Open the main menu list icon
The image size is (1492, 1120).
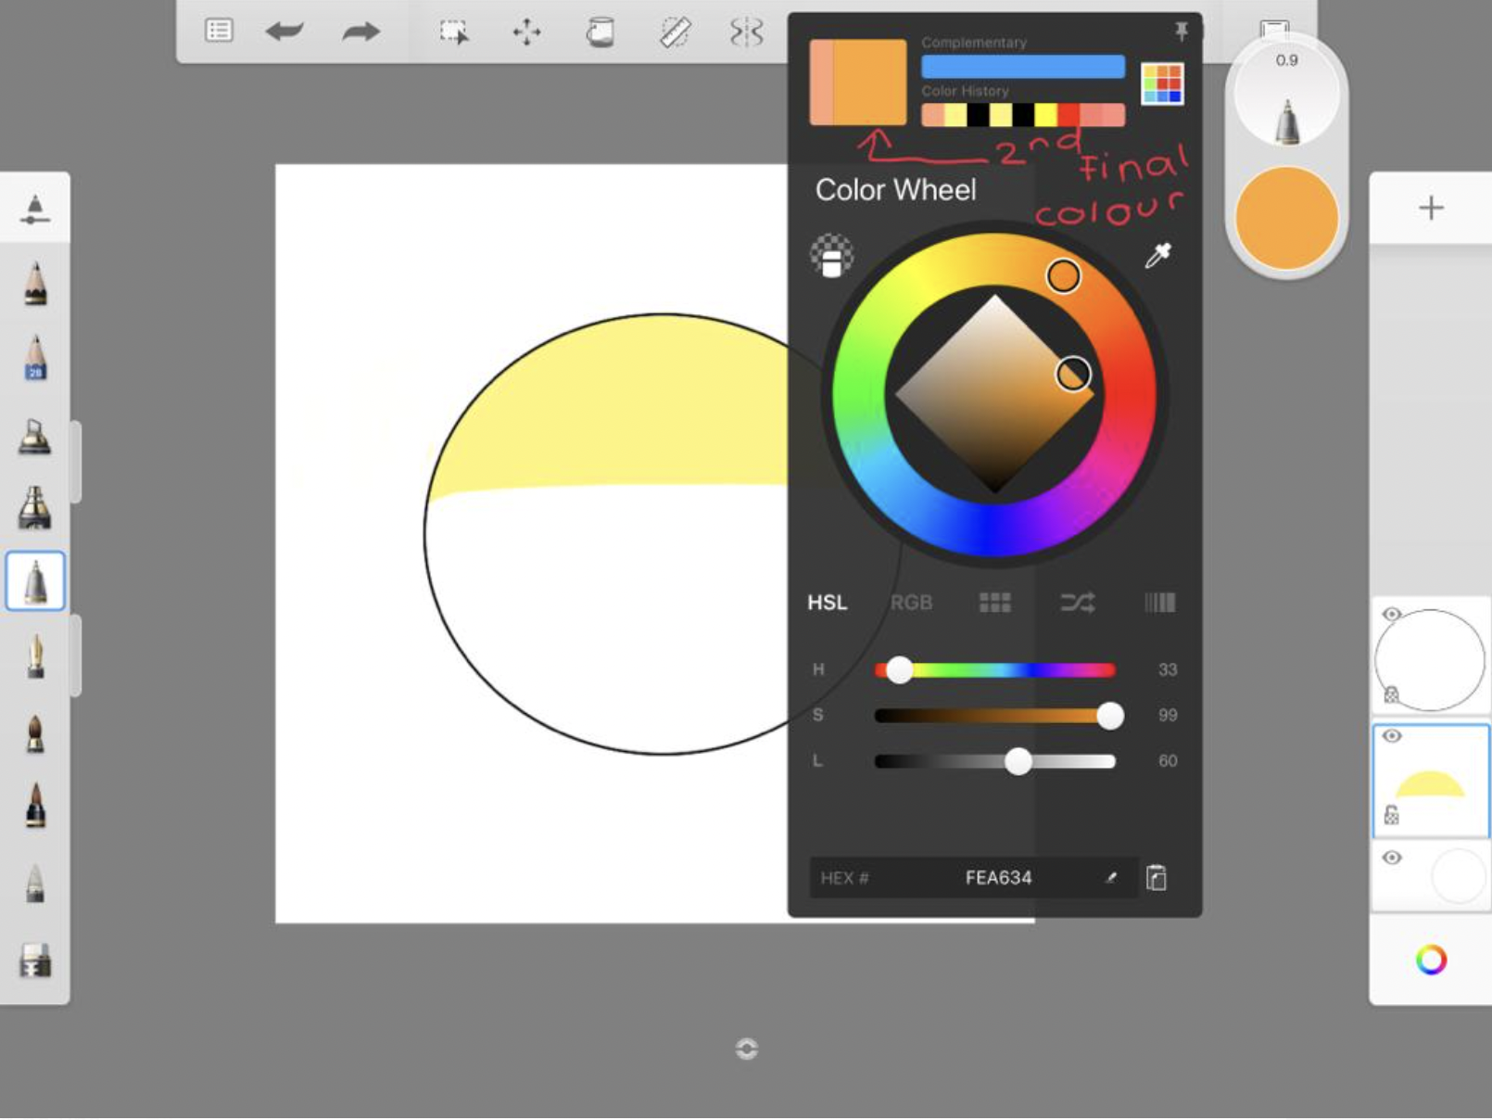click(219, 31)
